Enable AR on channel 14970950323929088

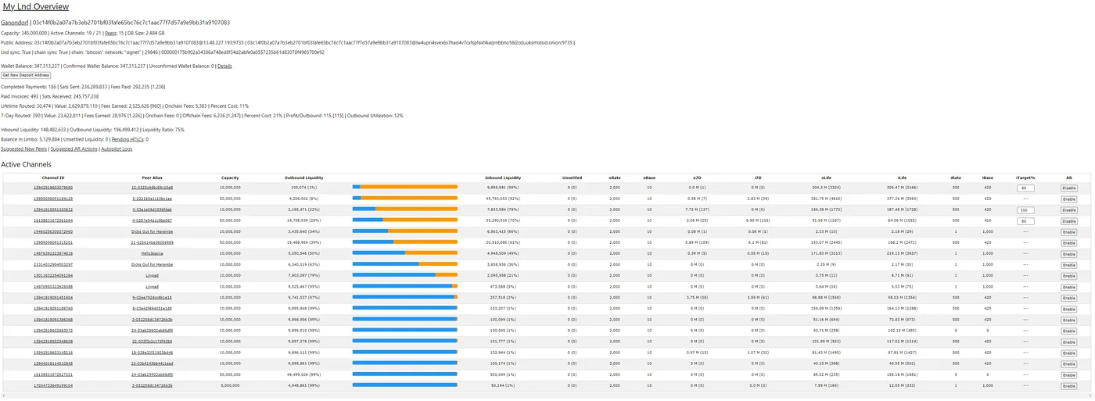(x=1069, y=287)
